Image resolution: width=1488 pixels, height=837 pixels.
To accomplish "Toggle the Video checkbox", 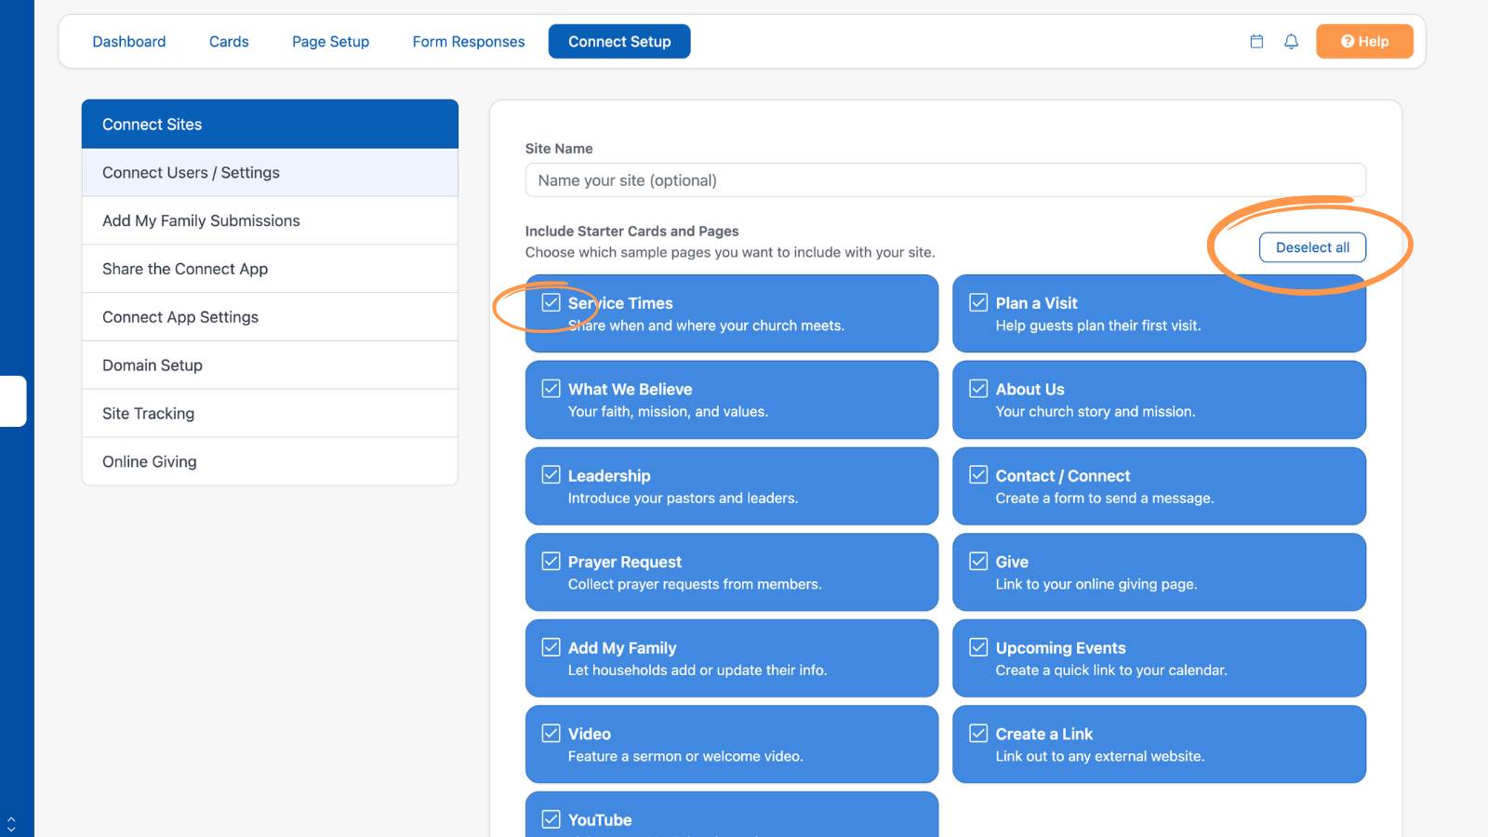I will (551, 733).
